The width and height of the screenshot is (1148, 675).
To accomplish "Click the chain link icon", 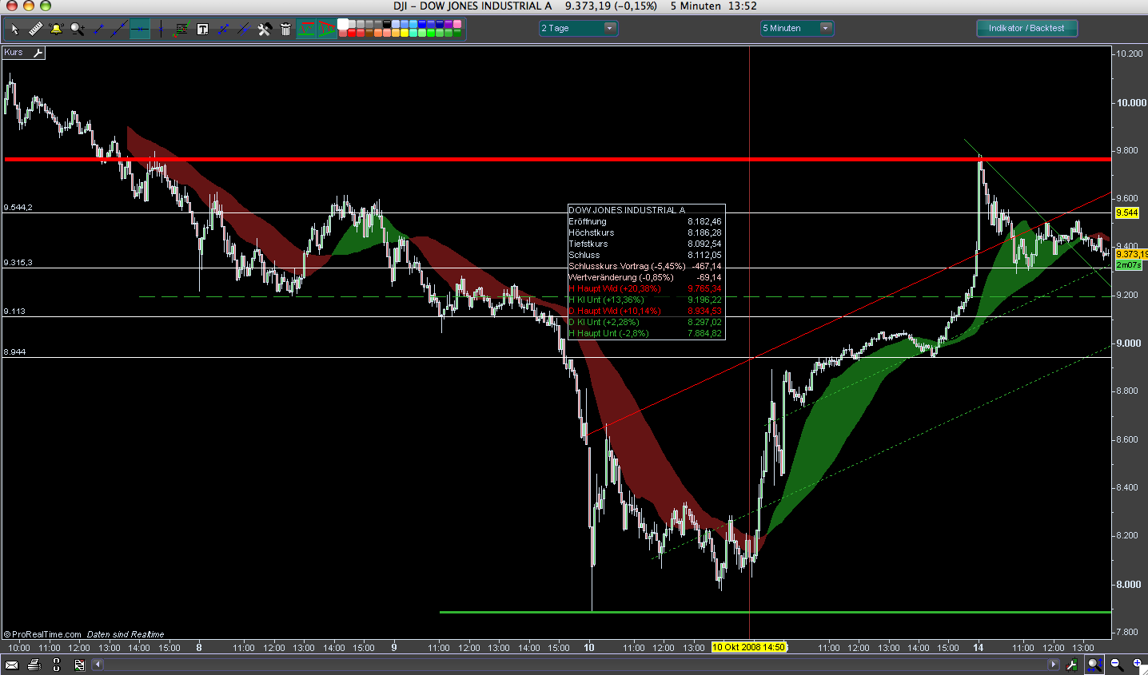I will pyautogui.click(x=56, y=665).
